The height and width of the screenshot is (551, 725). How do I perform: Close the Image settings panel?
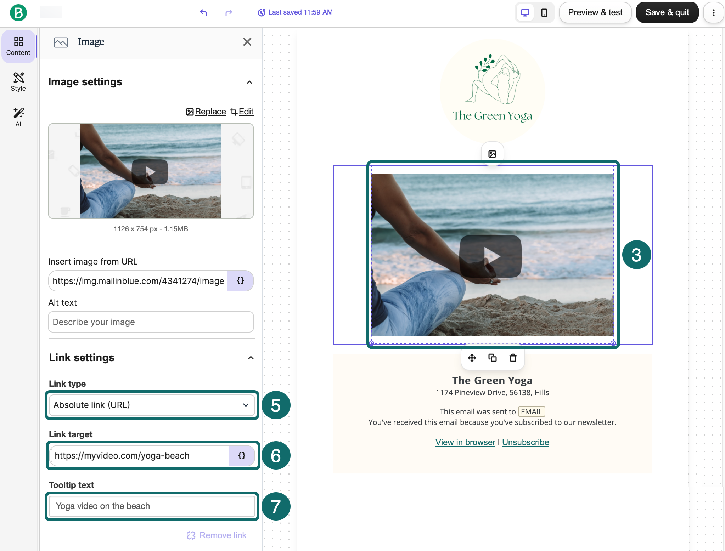coord(247,42)
